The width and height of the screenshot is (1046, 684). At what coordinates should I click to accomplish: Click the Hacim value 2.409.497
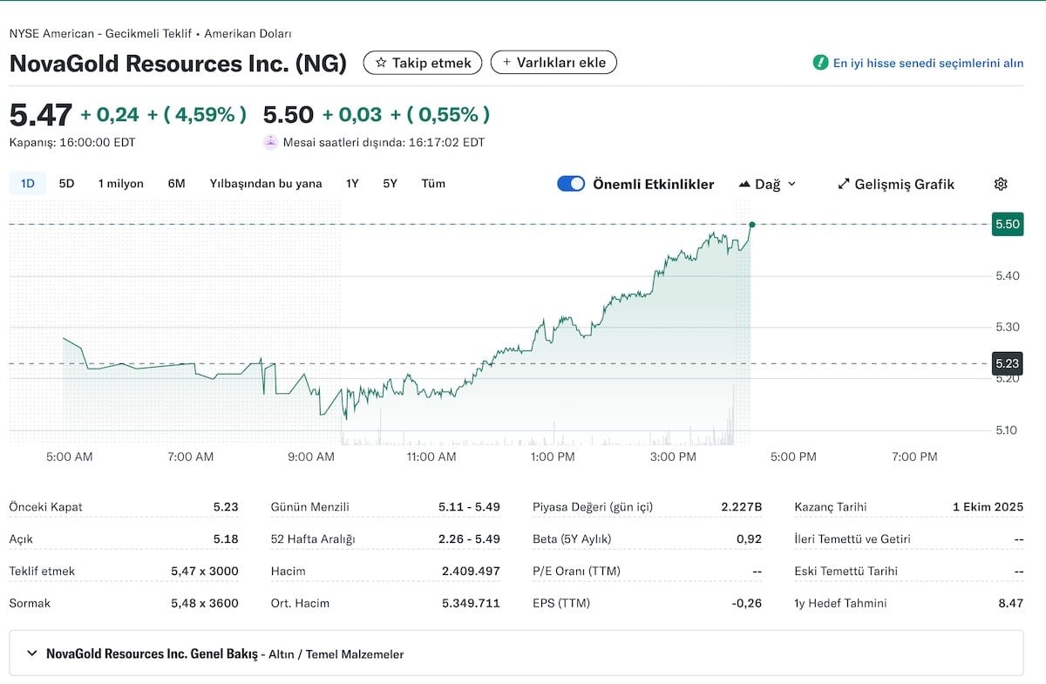point(471,571)
